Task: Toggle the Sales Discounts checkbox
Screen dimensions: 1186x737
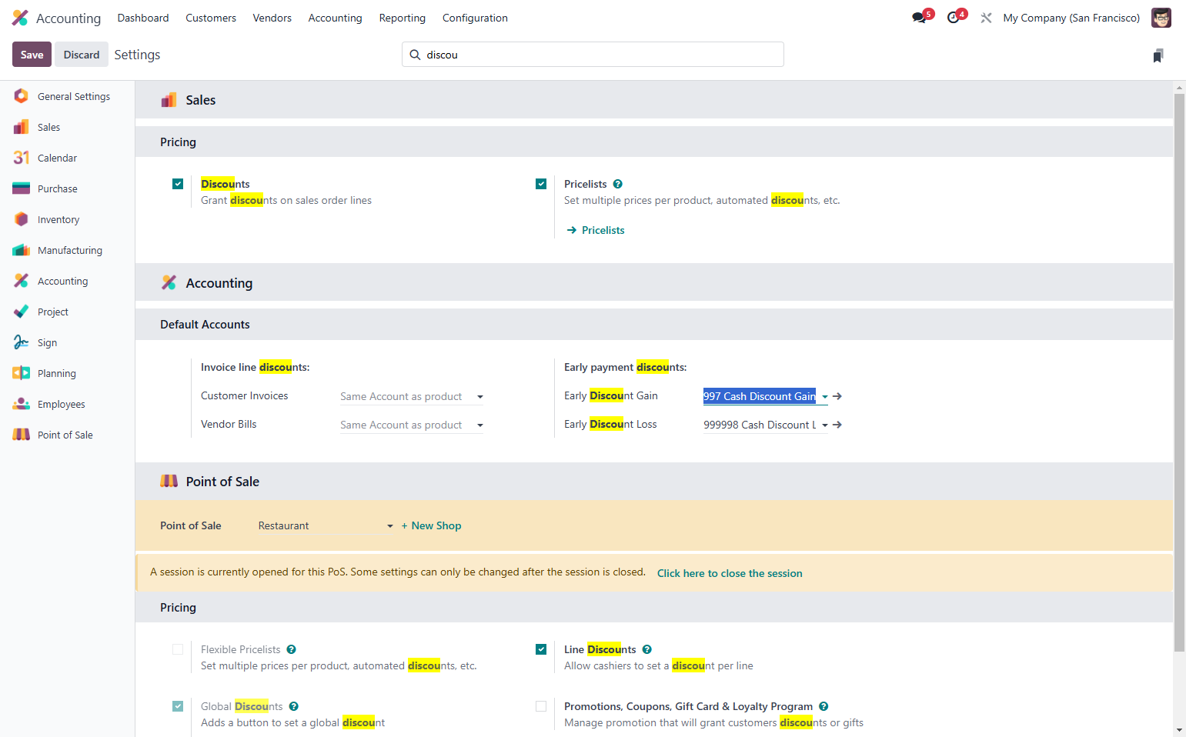Action: 178,184
